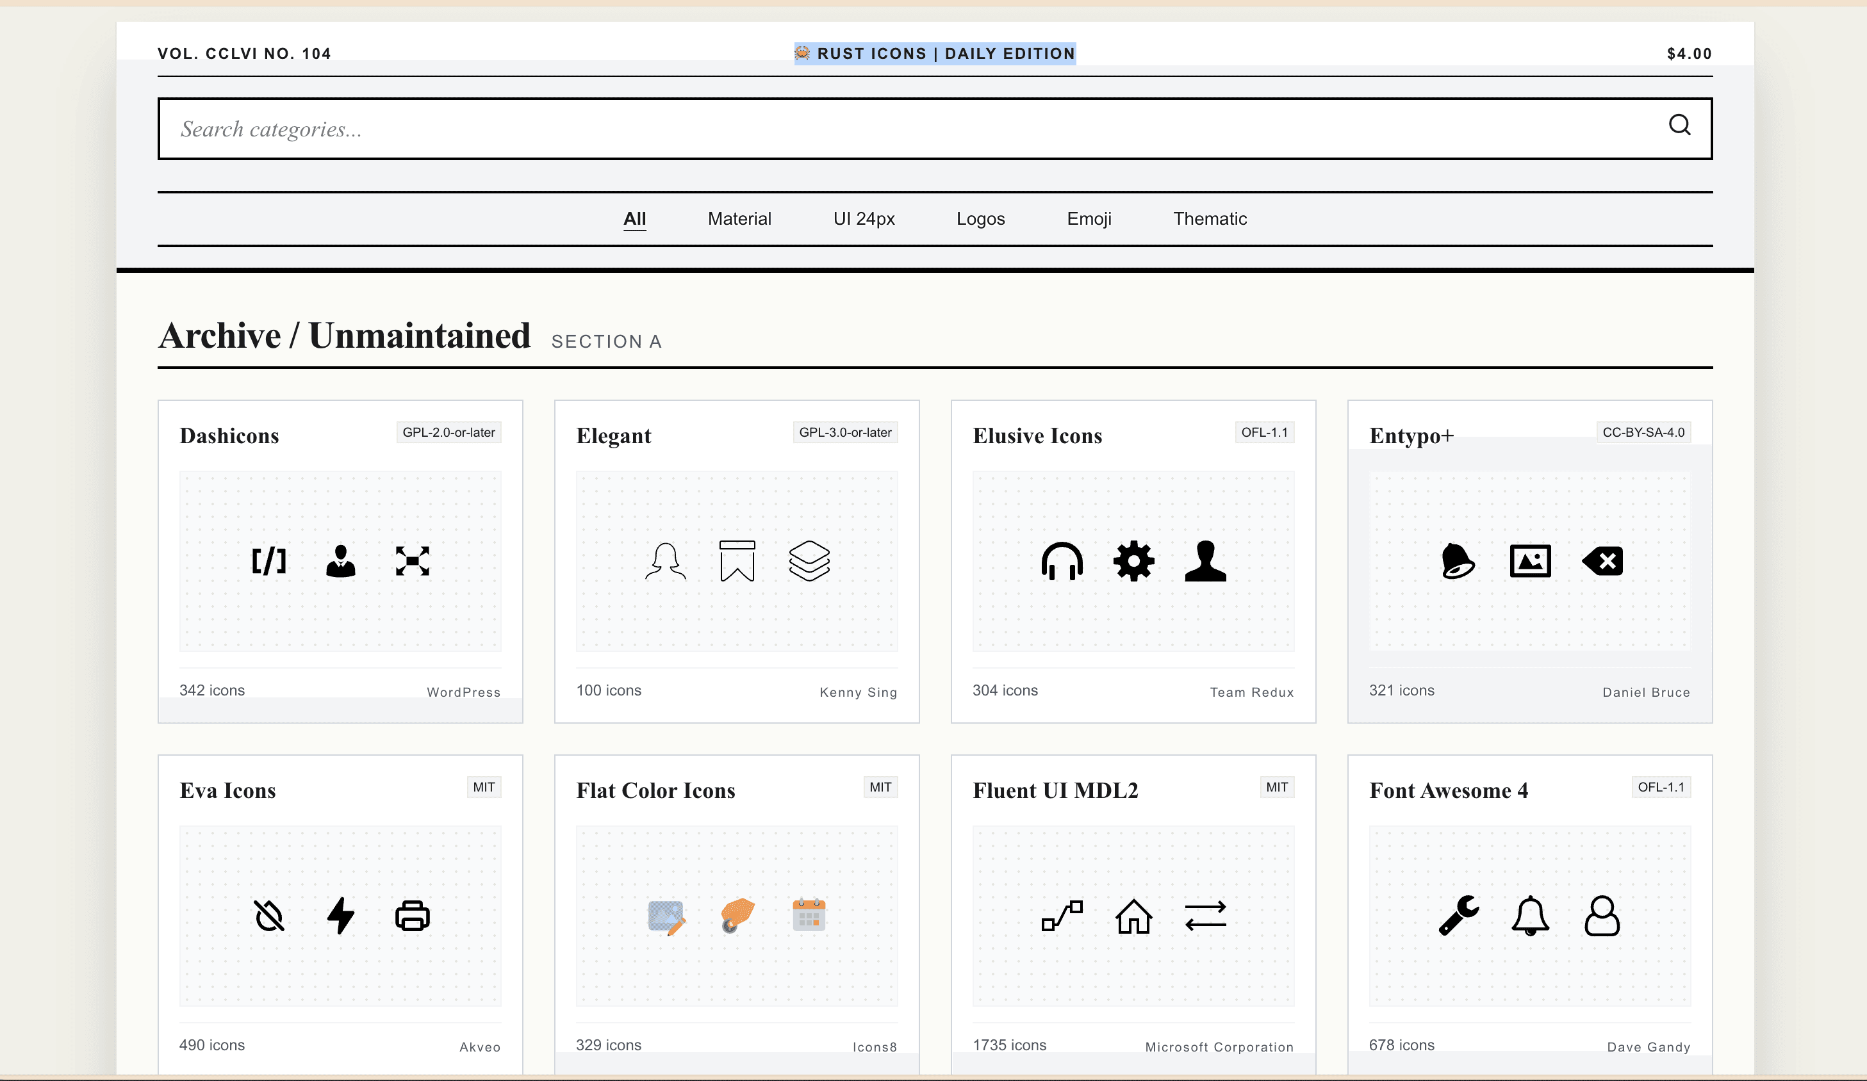The height and width of the screenshot is (1081, 1867).
Task: Click the Rust Icons Daily Edition header
Action: pos(935,53)
